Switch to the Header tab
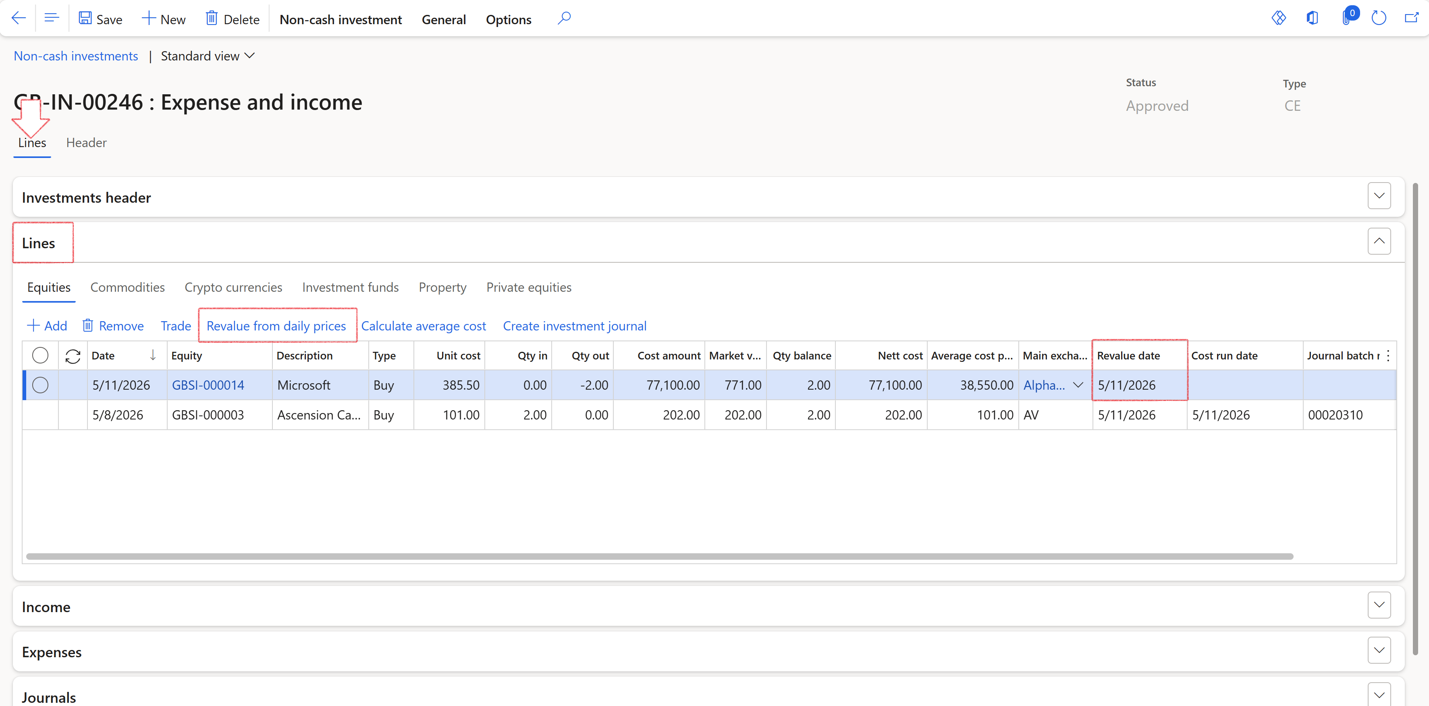This screenshot has height=706, width=1429. [x=86, y=143]
